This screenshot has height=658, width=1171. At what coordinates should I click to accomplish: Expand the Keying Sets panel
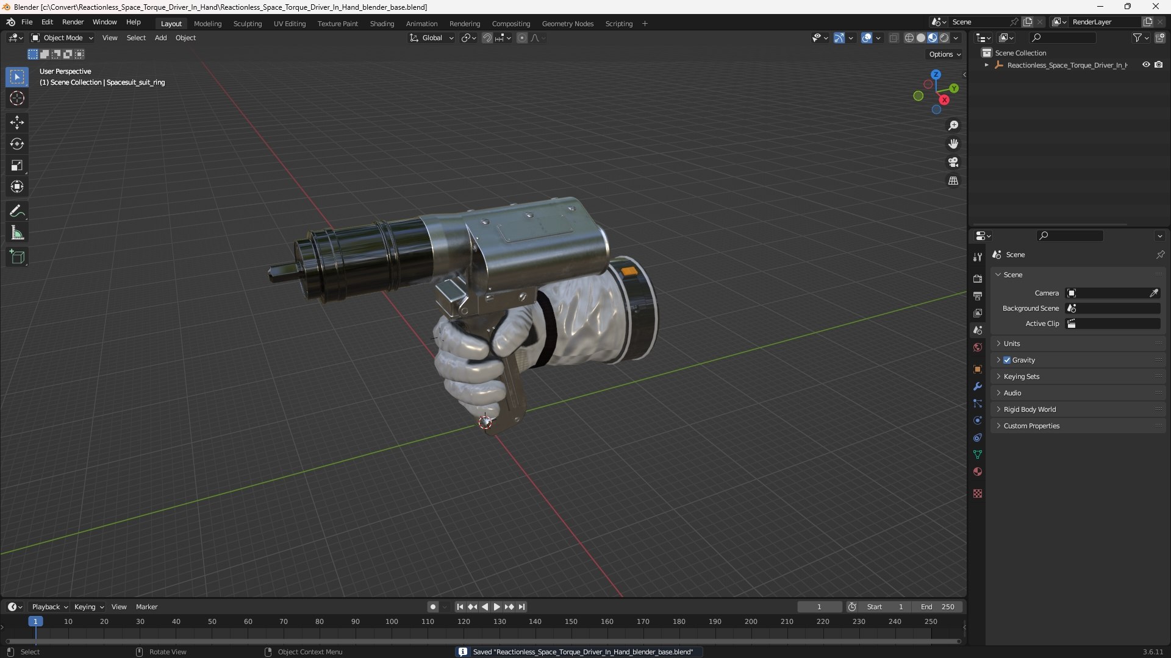pyautogui.click(x=1078, y=377)
